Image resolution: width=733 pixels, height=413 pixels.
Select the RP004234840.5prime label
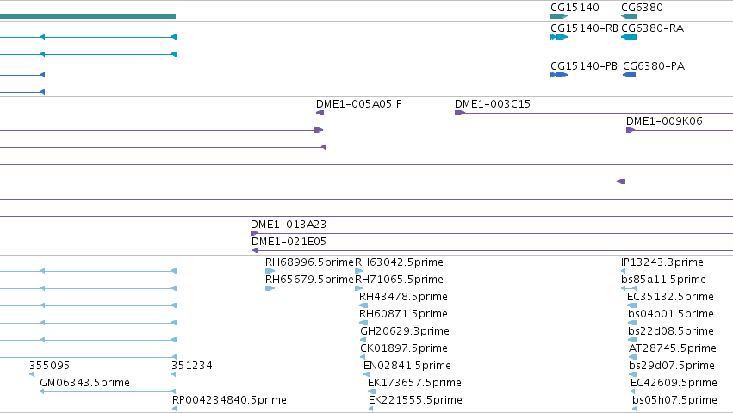(229, 400)
